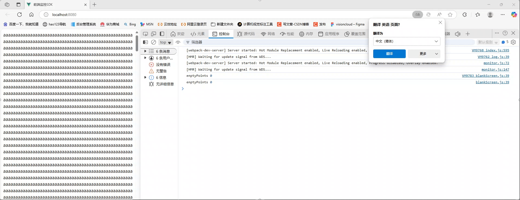Open the 性能 performance tab
520x200 pixels.
pyautogui.click(x=287, y=34)
